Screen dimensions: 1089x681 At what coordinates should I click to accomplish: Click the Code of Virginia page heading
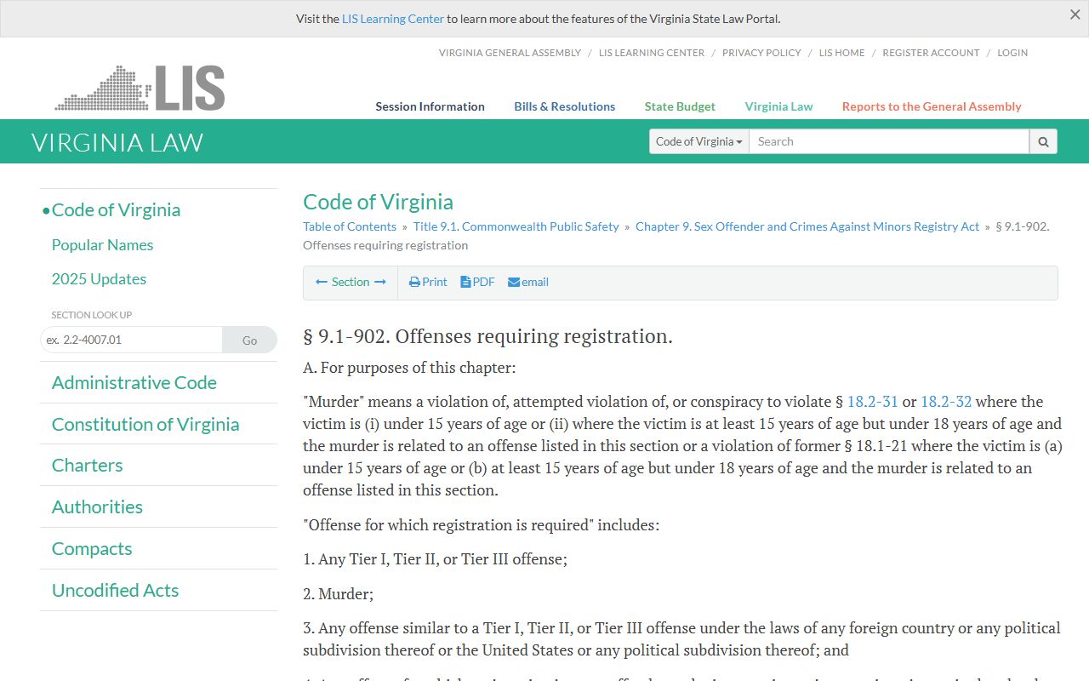pos(378,202)
